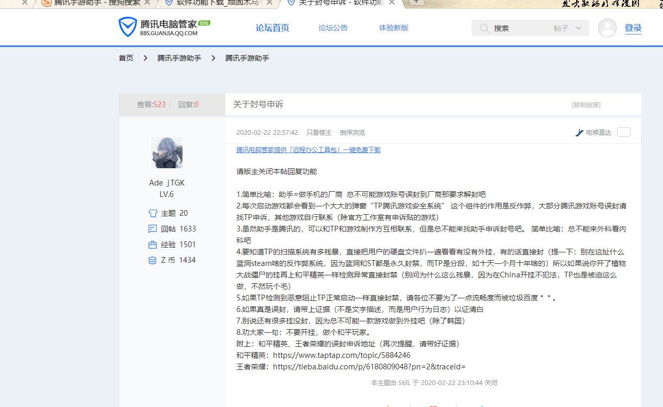This screenshot has width=663, height=407.
Task: Click the line starting 5.如果TP检测到恶意阻止
Action: (396, 298)
